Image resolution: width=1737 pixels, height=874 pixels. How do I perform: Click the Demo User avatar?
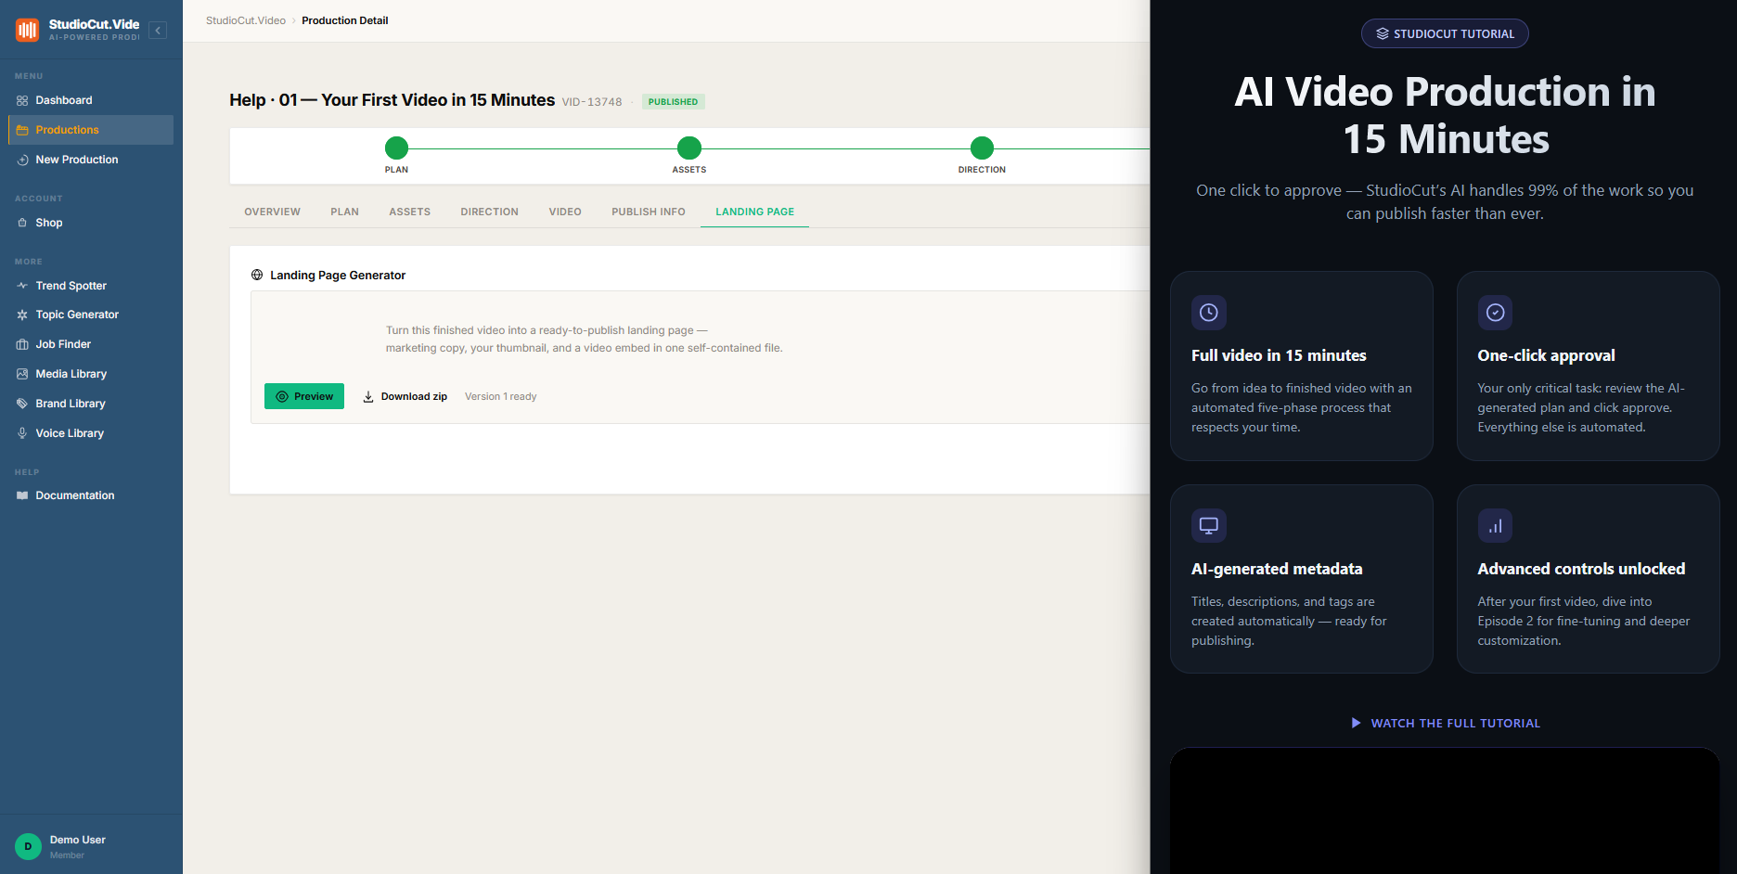[x=28, y=846]
